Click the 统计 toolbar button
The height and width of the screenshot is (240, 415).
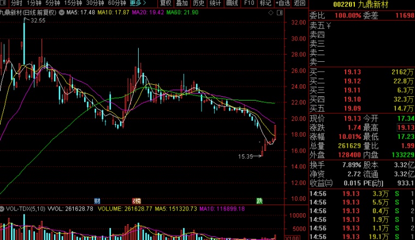(x=215, y=3)
